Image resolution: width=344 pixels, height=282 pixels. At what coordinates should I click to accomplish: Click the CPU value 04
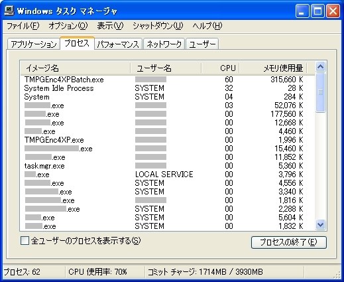[x=229, y=97]
